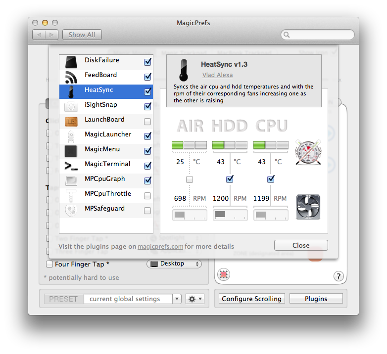This screenshot has width=387, height=354.
Task: Uncheck the MagicMenu plugin checkbox
Action: (x=147, y=151)
